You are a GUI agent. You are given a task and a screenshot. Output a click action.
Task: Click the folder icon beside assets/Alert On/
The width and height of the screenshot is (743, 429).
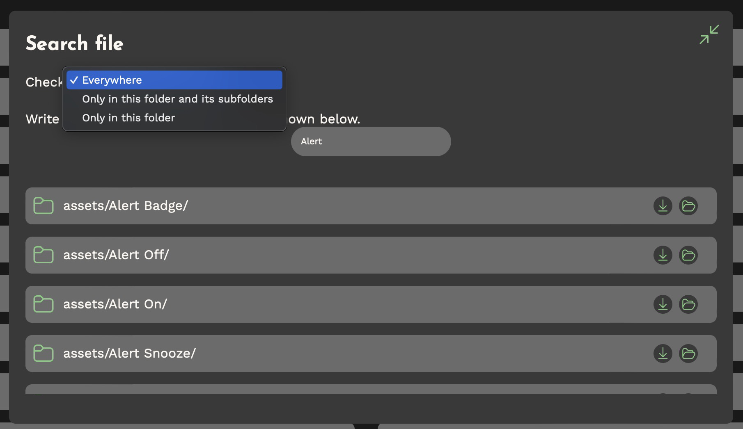[44, 304]
